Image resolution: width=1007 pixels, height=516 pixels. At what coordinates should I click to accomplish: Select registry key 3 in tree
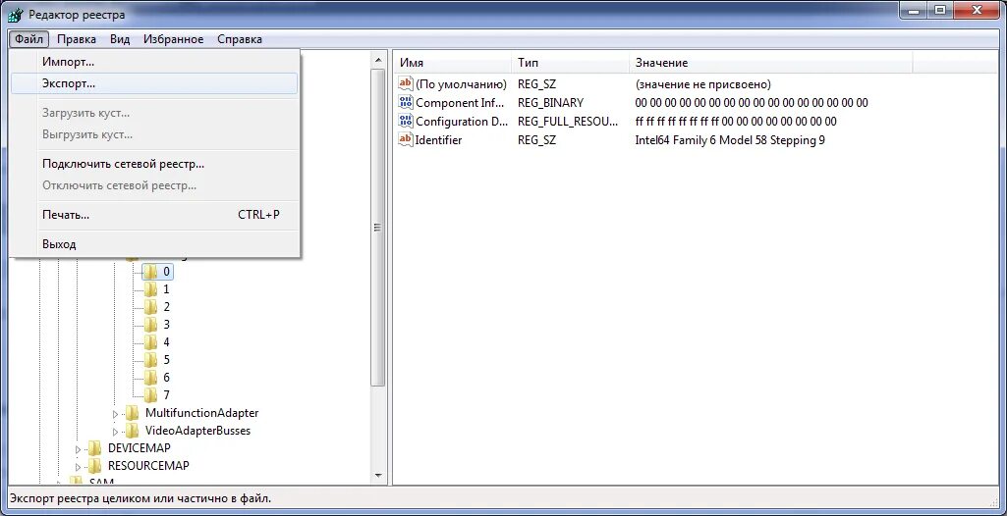166,325
